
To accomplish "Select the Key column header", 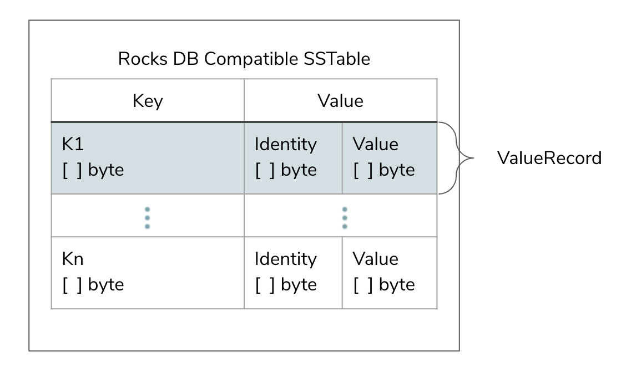I will 148,101.
